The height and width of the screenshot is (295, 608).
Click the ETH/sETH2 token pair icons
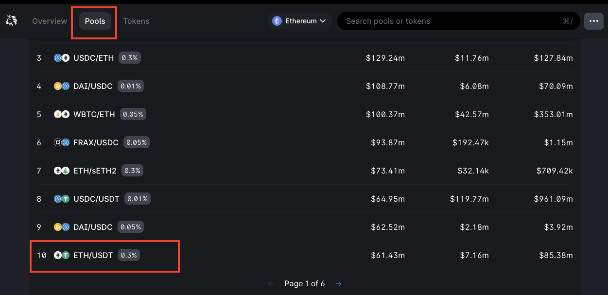(x=62, y=171)
